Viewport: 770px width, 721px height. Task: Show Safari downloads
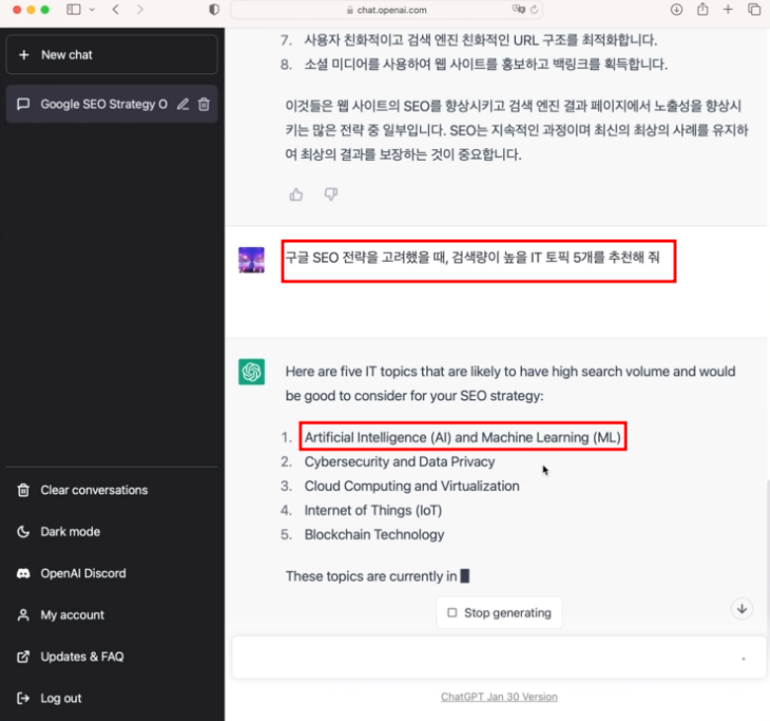click(677, 9)
